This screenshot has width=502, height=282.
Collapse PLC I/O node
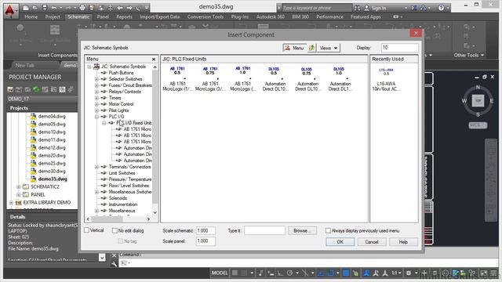(x=96, y=117)
